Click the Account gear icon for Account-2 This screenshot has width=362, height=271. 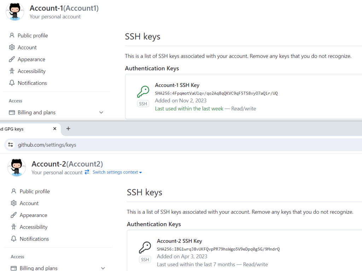pos(13,203)
